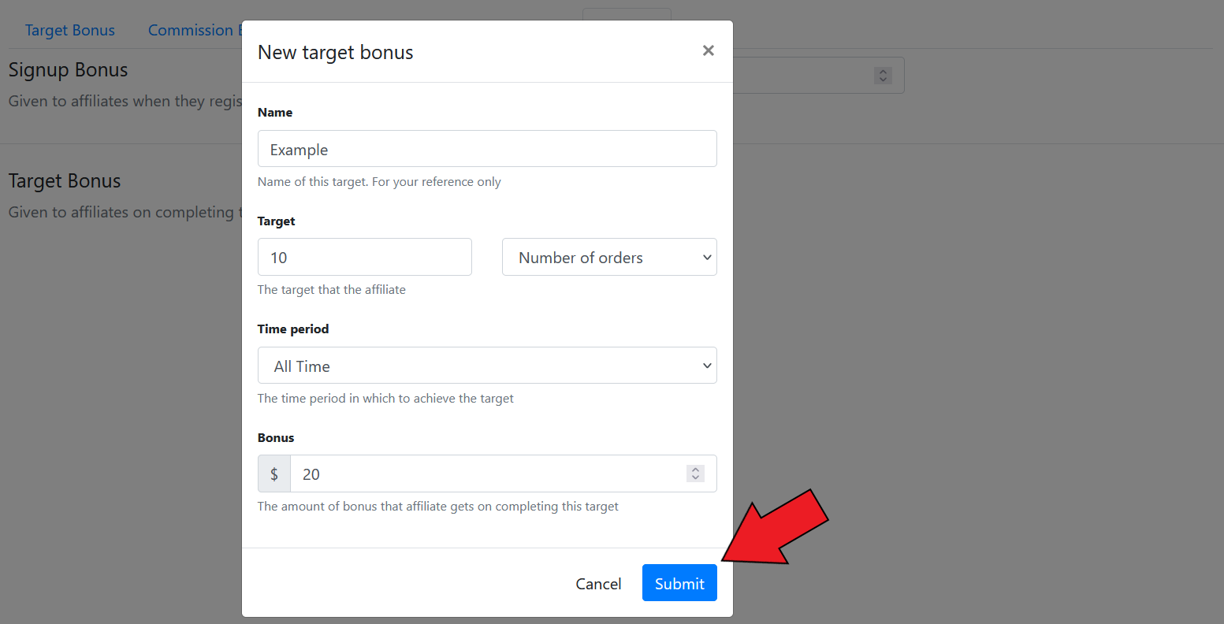Click the Target Bonus section heading
Screen dimensions: 1224x624
65,180
